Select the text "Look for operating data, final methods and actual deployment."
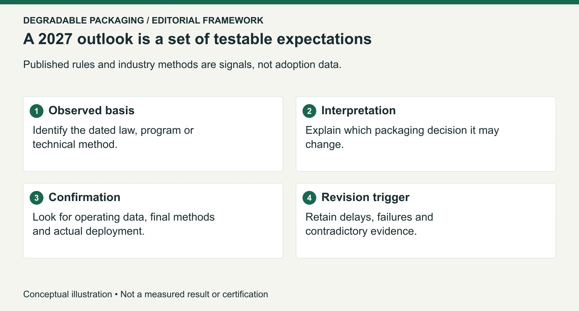This screenshot has height=311, width=579. coord(123,224)
